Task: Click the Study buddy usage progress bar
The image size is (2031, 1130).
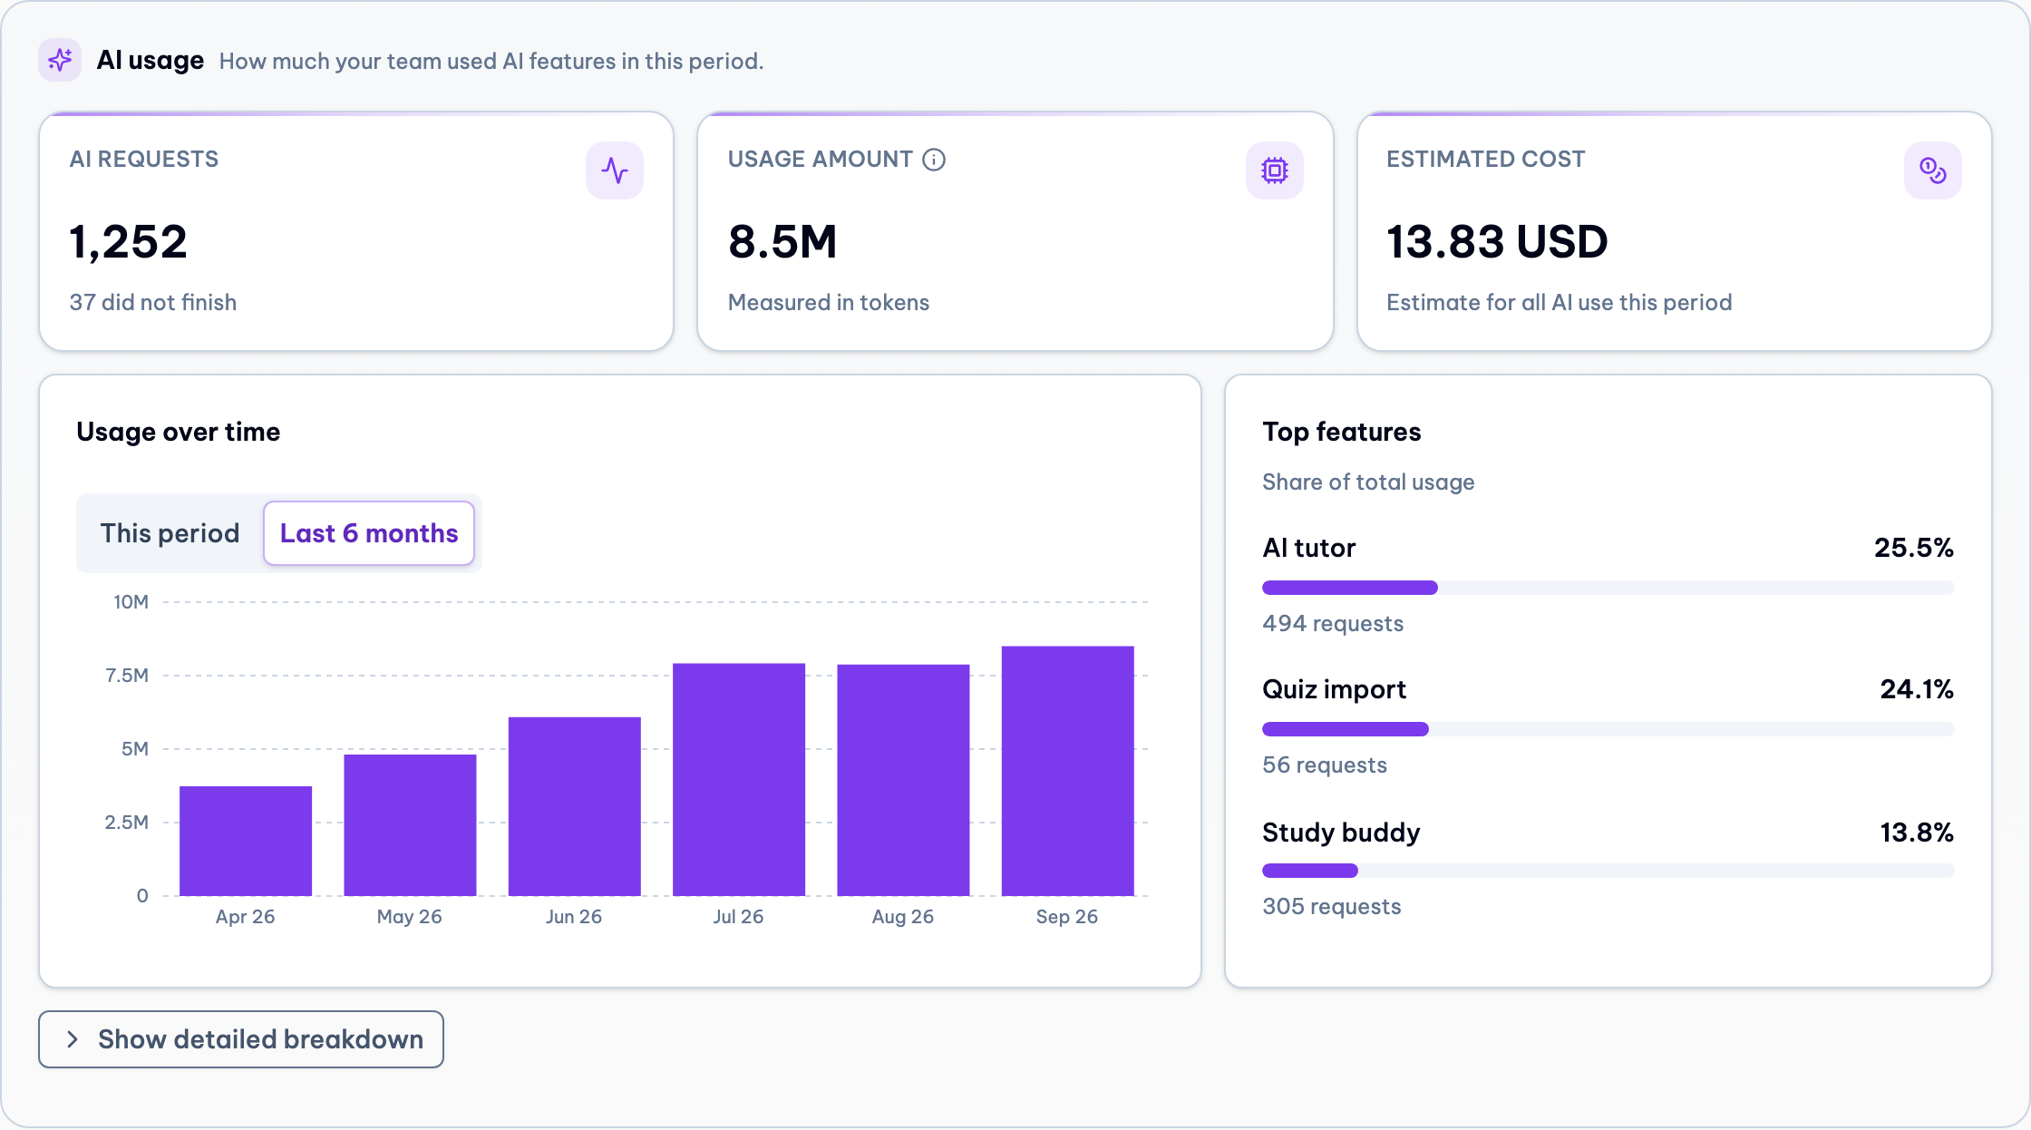Action: (1608, 871)
